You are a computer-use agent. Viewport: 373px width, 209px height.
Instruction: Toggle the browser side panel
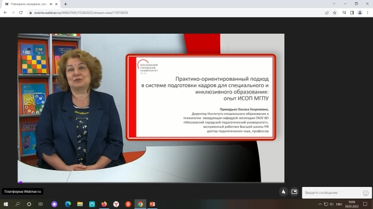(x=352, y=13)
